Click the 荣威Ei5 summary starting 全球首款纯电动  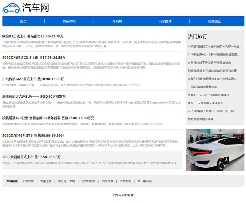tap(83, 124)
